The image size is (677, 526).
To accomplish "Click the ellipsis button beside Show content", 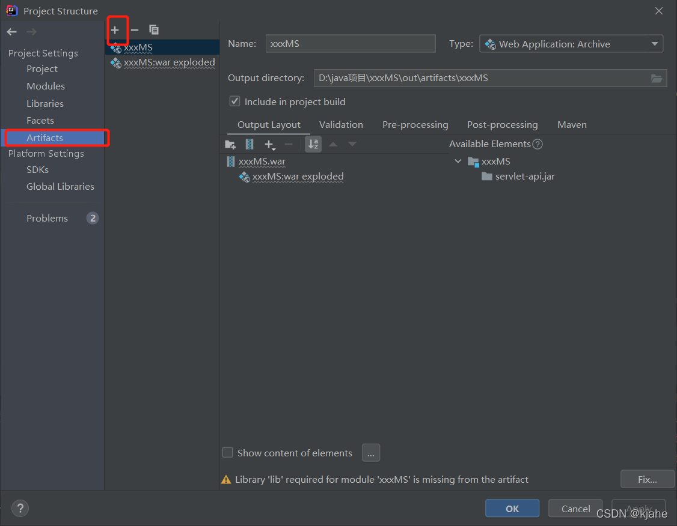I will [x=371, y=453].
